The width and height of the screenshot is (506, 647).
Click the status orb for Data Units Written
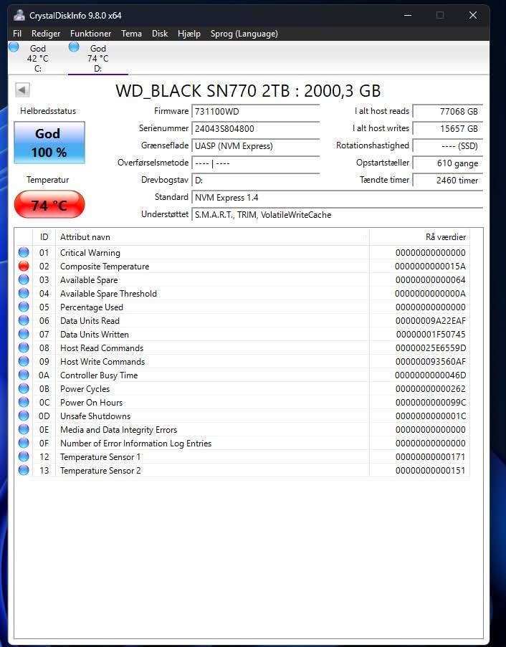(x=24, y=334)
